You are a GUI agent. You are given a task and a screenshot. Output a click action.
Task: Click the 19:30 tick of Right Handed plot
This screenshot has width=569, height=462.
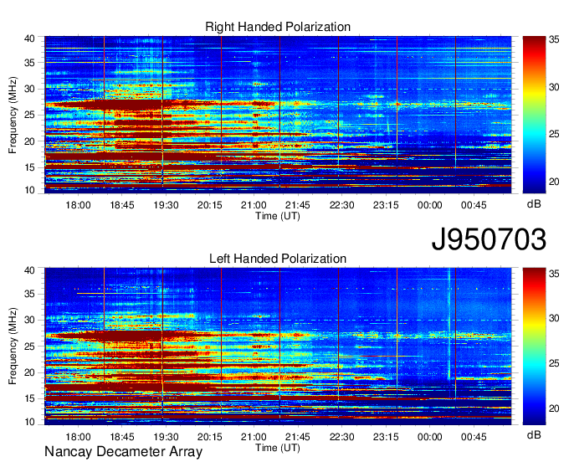click(166, 205)
